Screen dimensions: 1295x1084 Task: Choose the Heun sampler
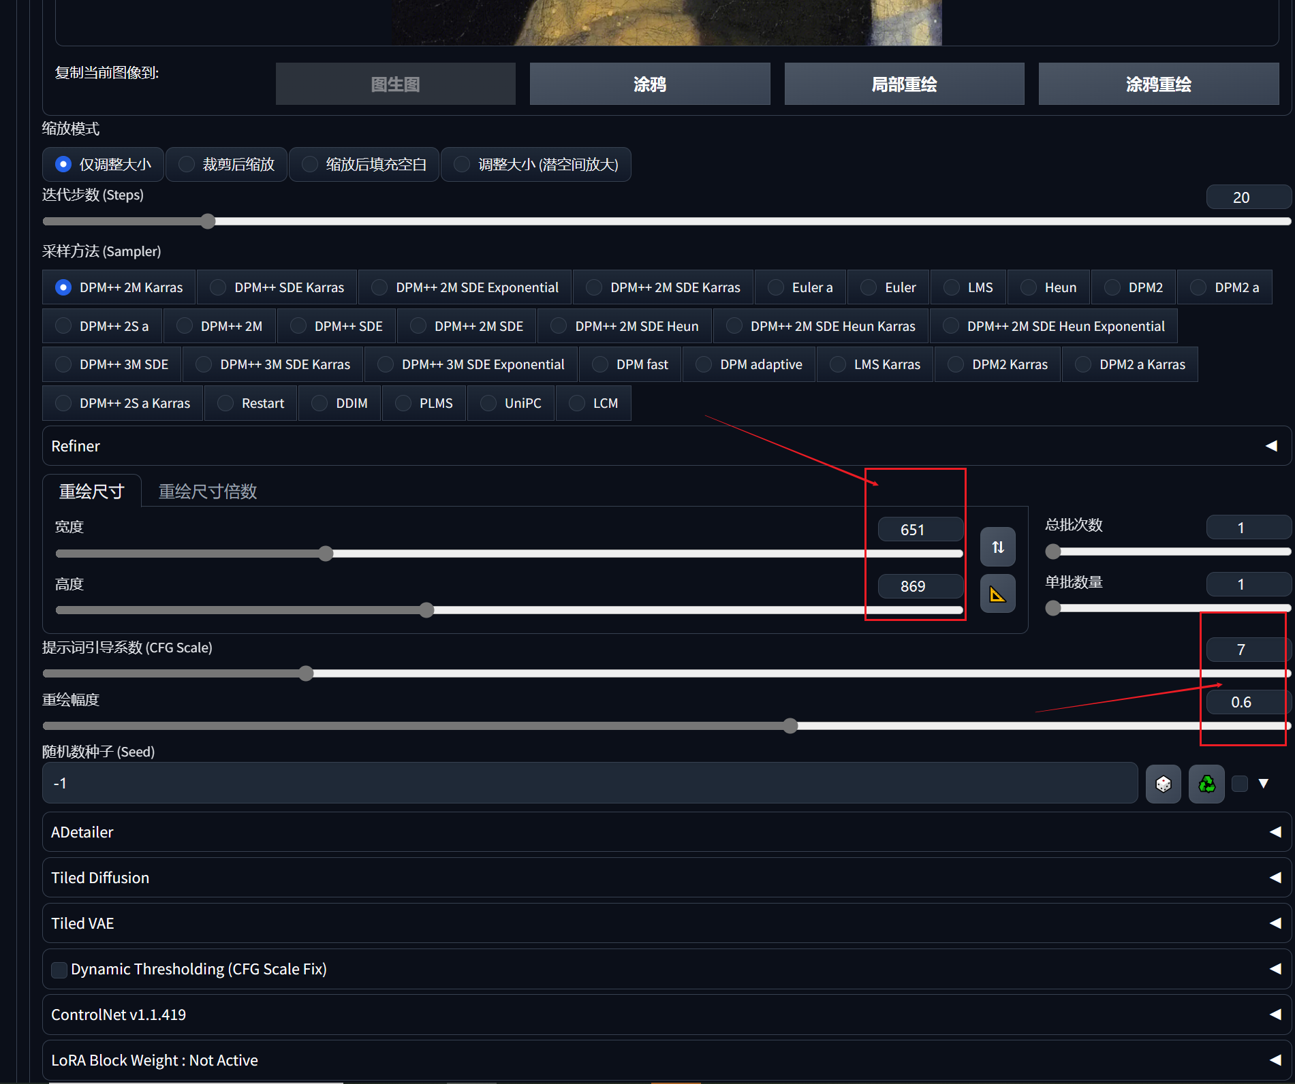coord(1048,287)
